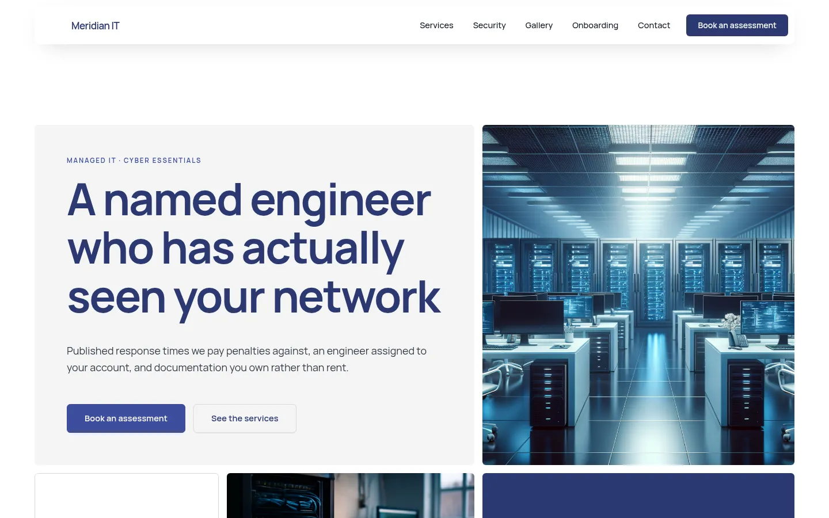Click the 'Published response times' paragraph

pos(246,359)
